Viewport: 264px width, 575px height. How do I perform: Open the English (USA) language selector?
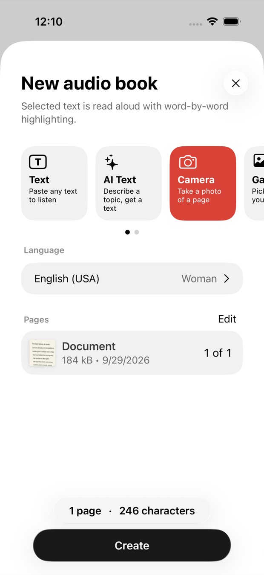pyautogui.click(x=132, y=279)
